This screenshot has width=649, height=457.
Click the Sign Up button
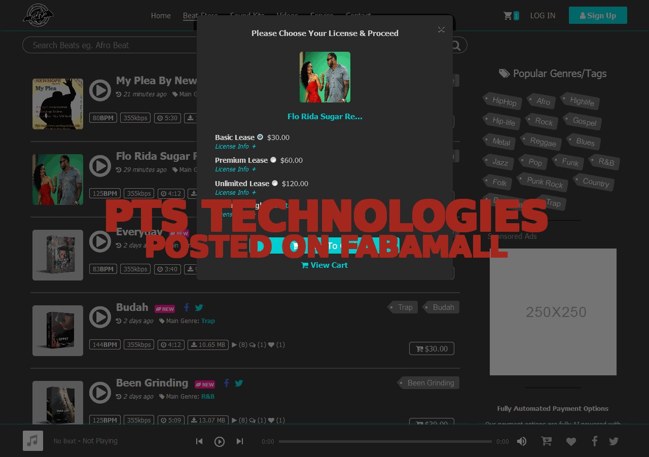coord(598,15)
